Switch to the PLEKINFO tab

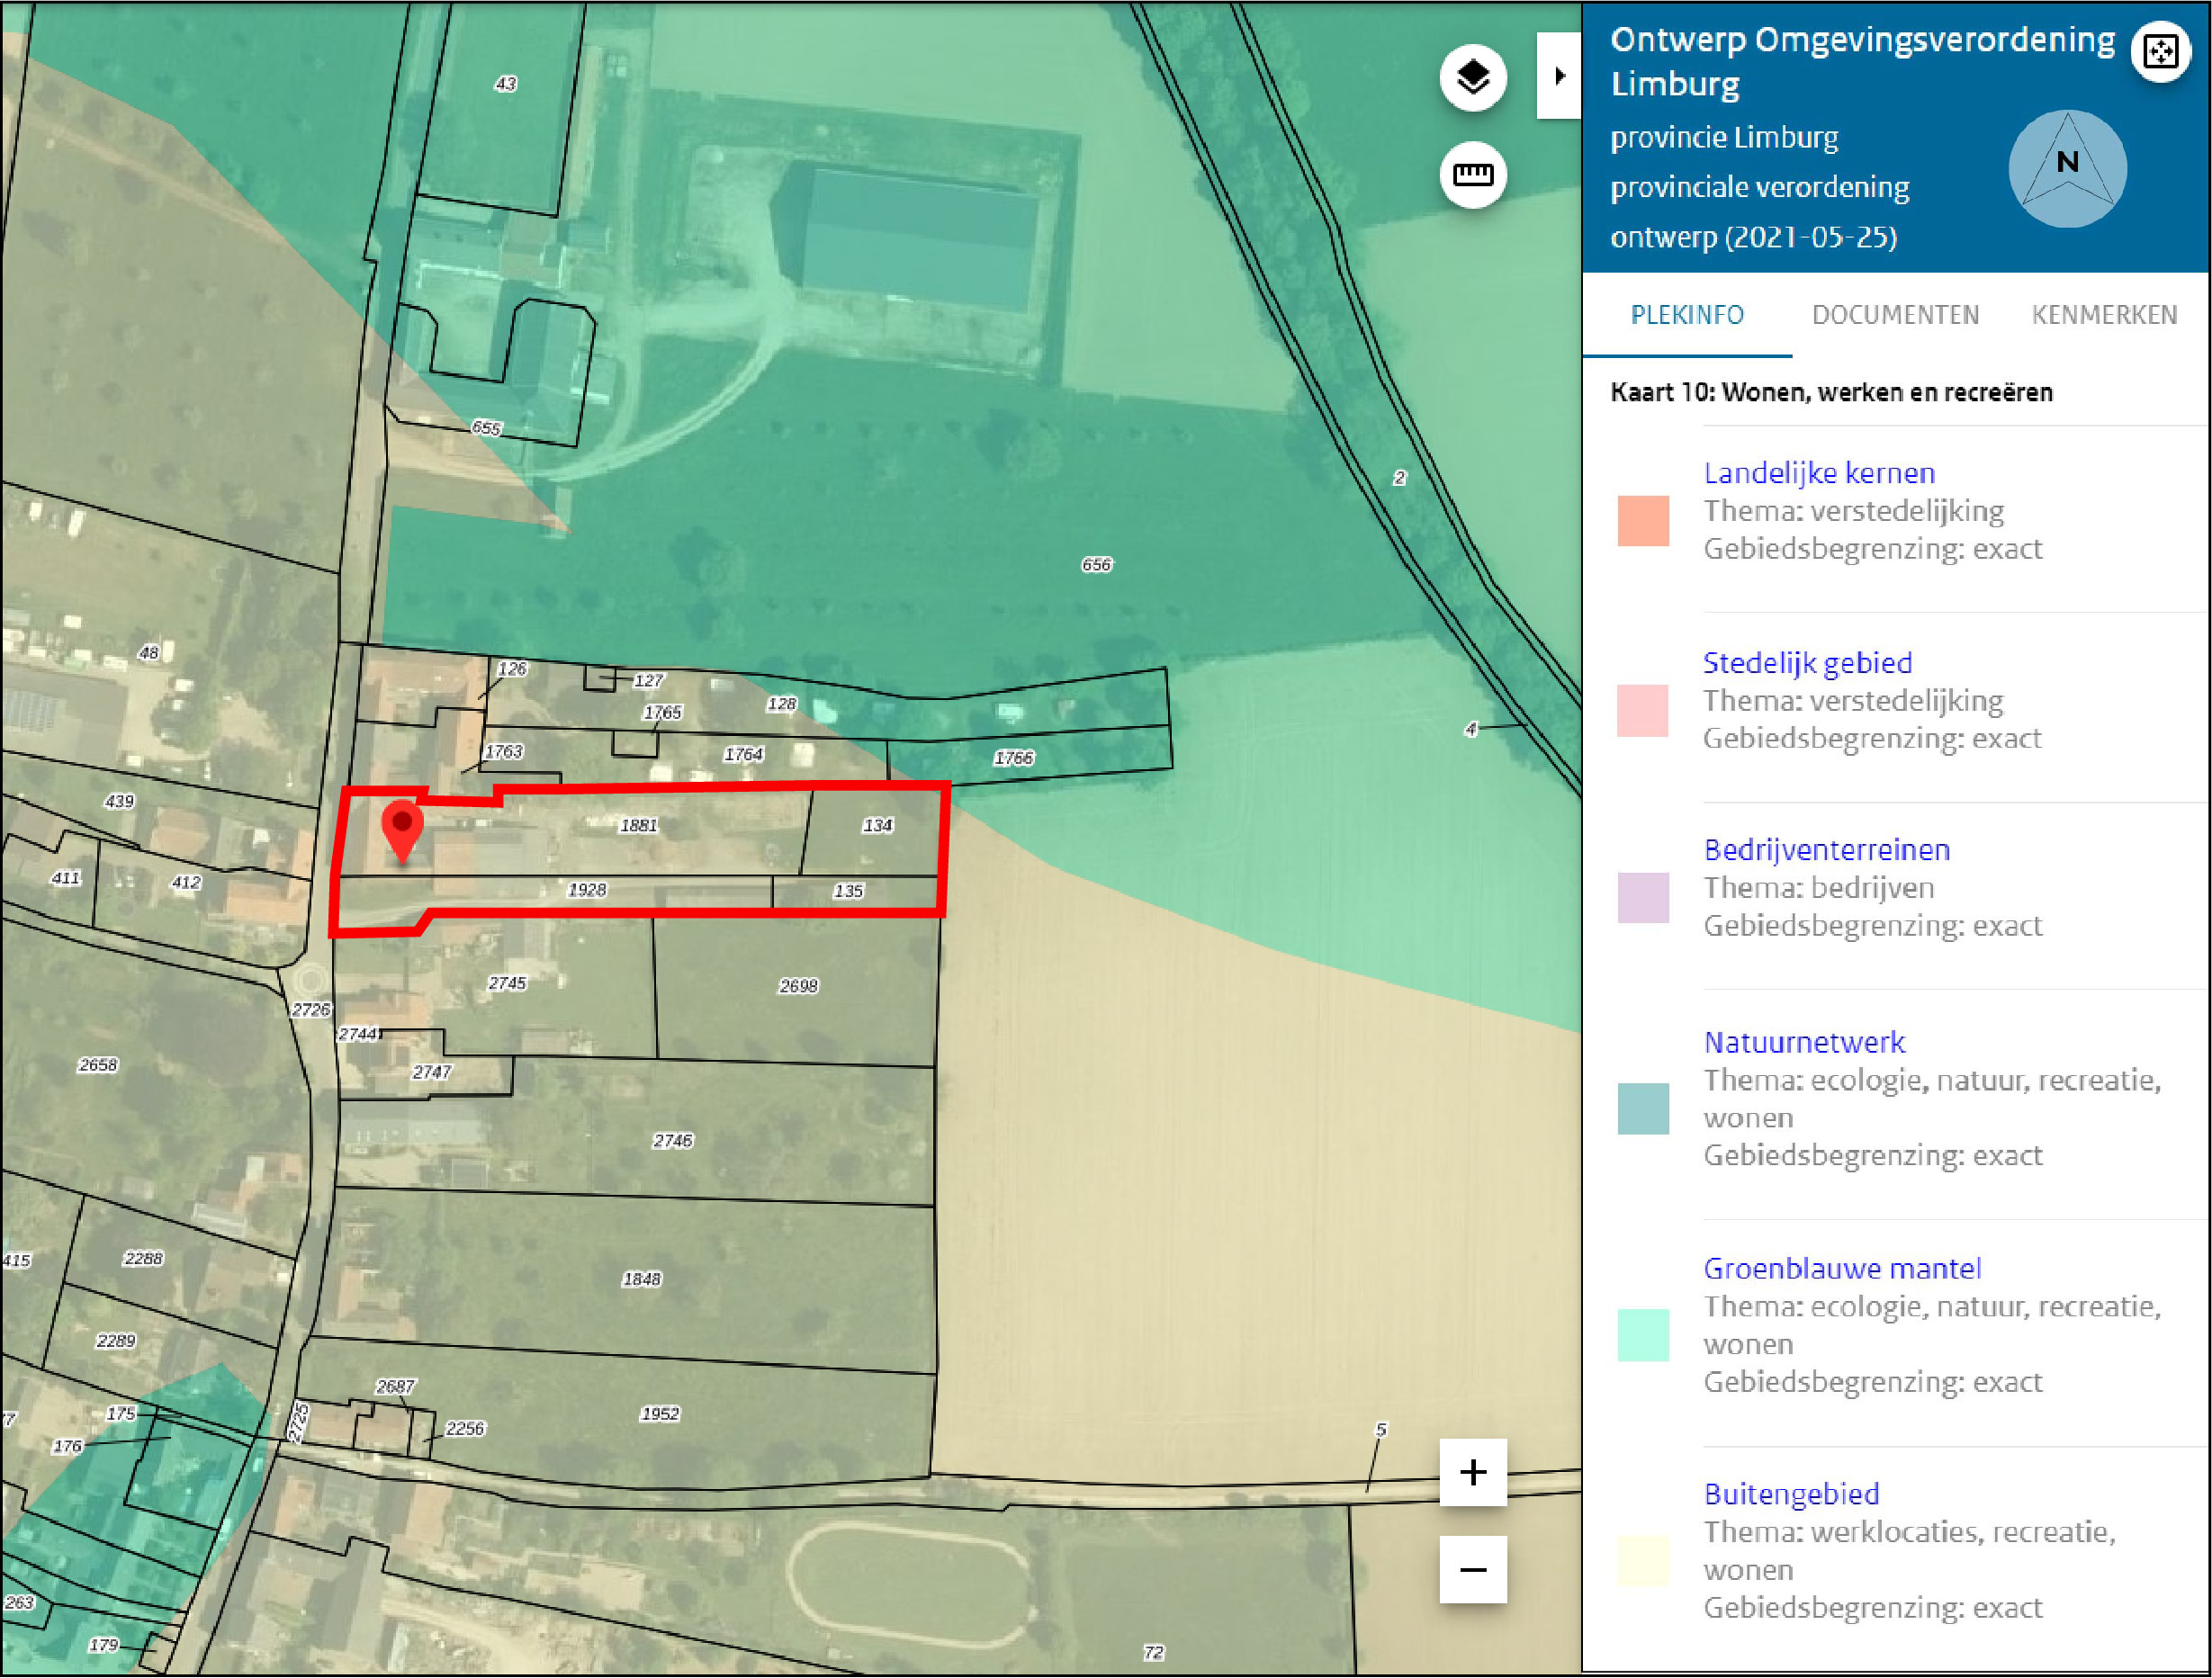(x=1687, y=315)
